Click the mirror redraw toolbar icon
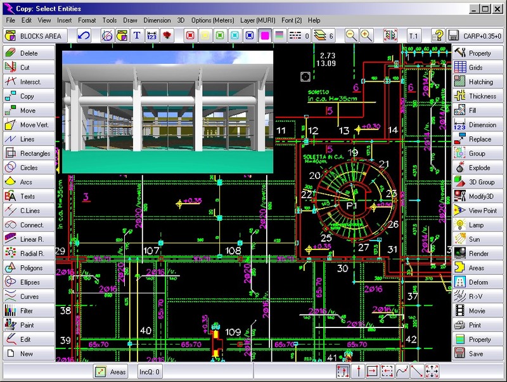507x382 pixels. pyautogui.click(x=390, y=36)
